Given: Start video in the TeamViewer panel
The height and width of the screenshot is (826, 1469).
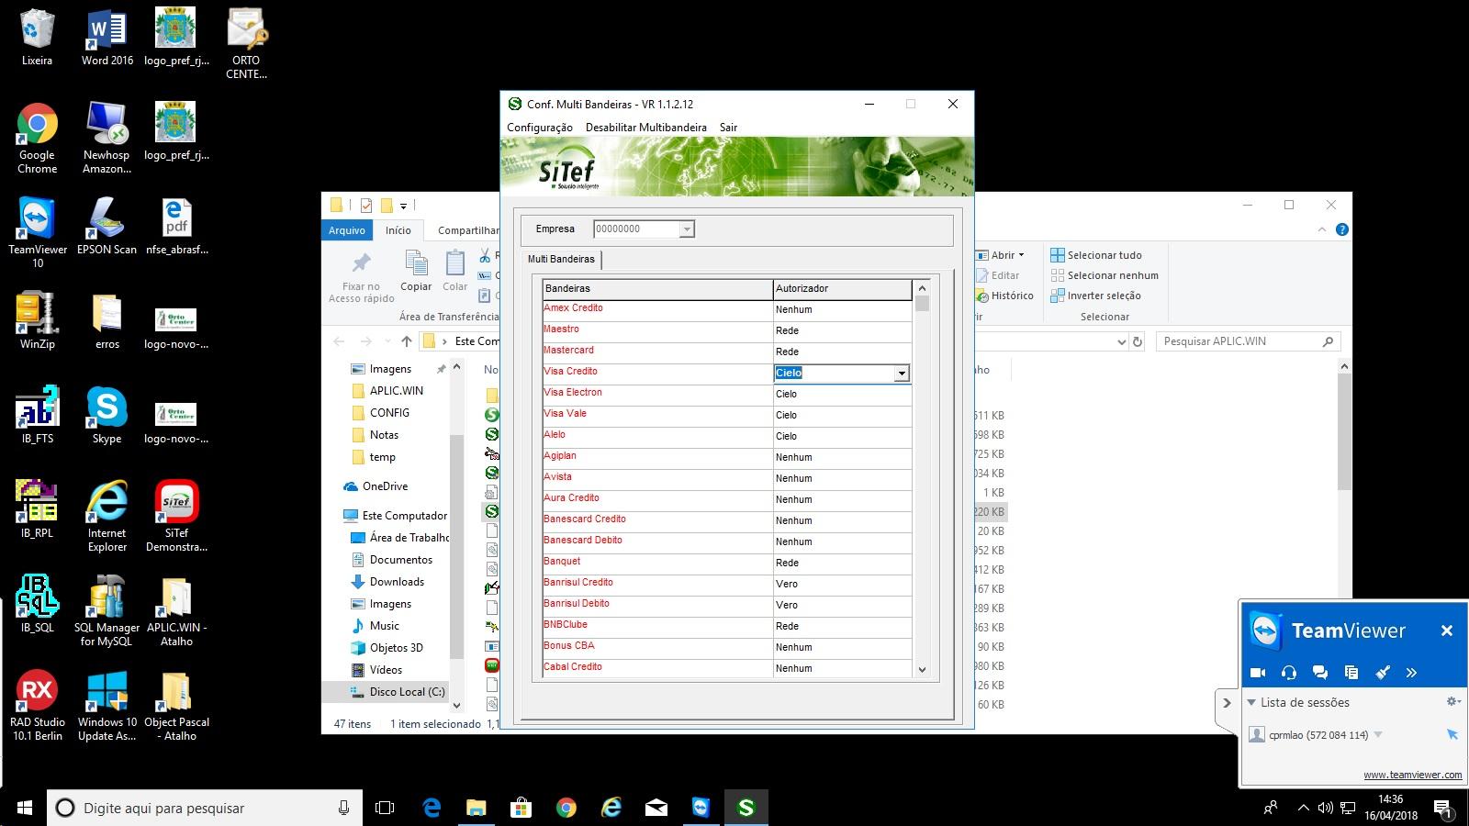Looking at the screenshot, I should 1258,673.
